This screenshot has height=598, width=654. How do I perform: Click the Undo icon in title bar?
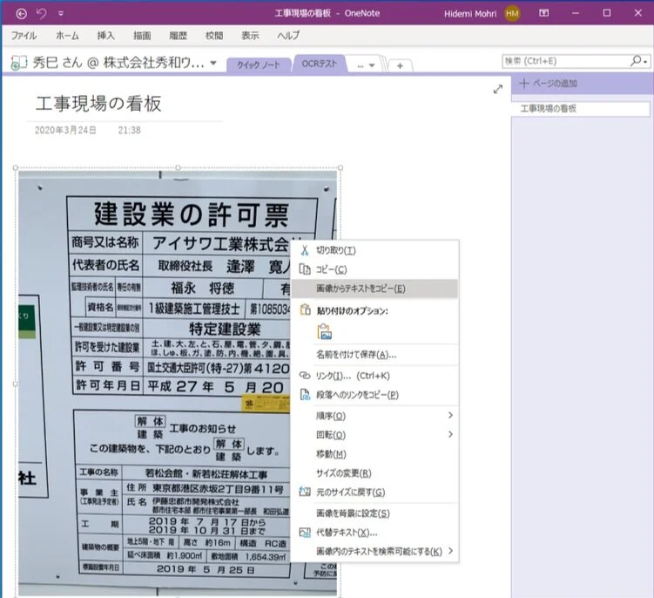coord(41,13)
